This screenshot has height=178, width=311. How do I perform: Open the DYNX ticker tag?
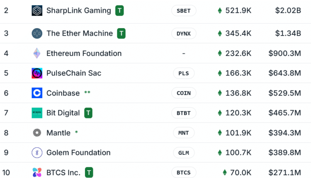(184, 34)
